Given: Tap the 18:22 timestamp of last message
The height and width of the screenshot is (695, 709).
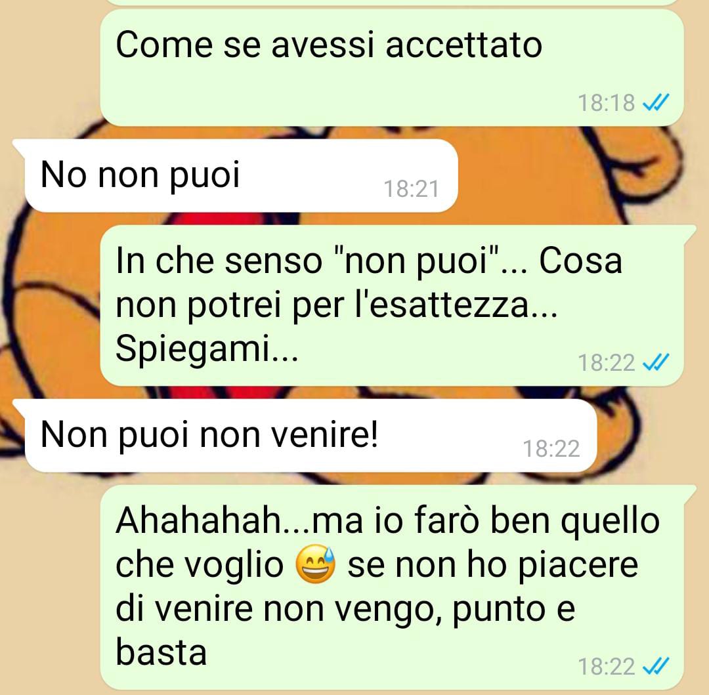Looking at the screenshot, I should 606,667.
